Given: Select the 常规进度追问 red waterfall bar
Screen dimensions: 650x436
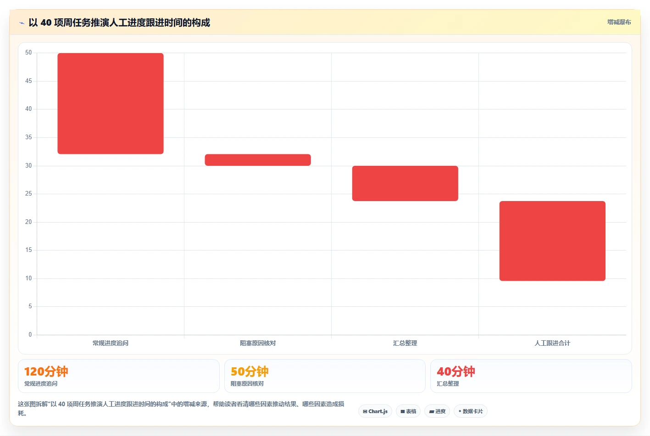Looking at the screenshot, I should [111, 104].
